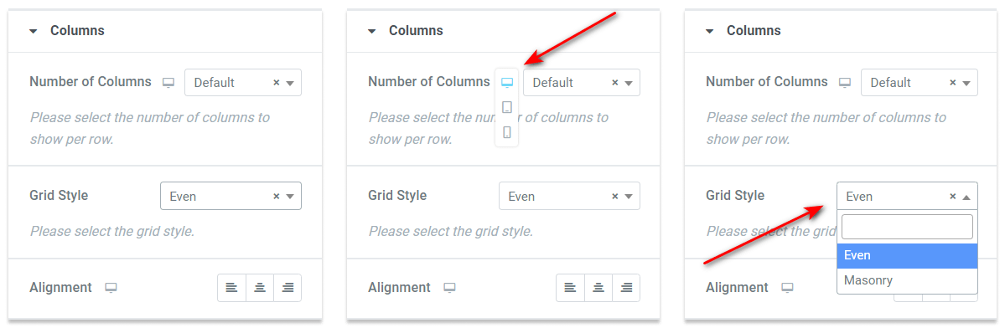This screenshot has width=1005, height=328.
Task: Click the right align icon in the first panel
Action: click(x=288, y=288)
